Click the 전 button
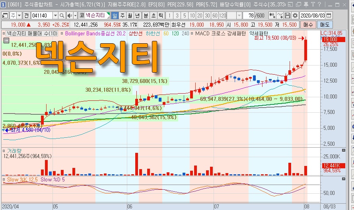Viewport: 354px width, 210px height. coord(27,15)
